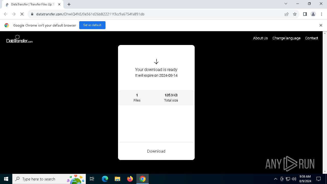Open Change language option

click(x=286, y=38)
